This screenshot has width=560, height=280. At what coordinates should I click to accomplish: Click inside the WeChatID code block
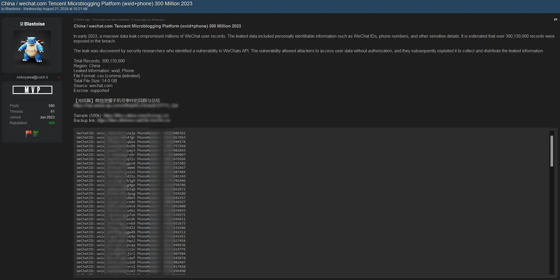(x=301, y=202)
